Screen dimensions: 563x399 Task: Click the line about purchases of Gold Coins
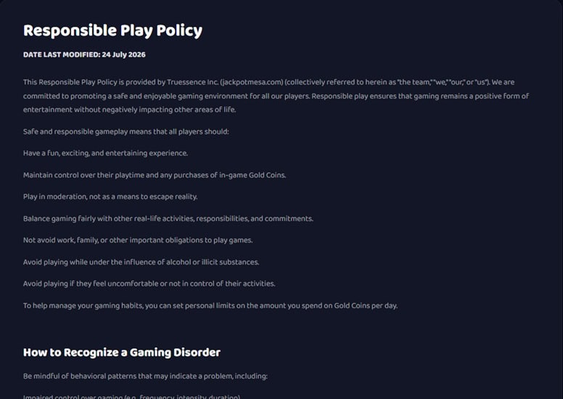click(x=155, y=175)
